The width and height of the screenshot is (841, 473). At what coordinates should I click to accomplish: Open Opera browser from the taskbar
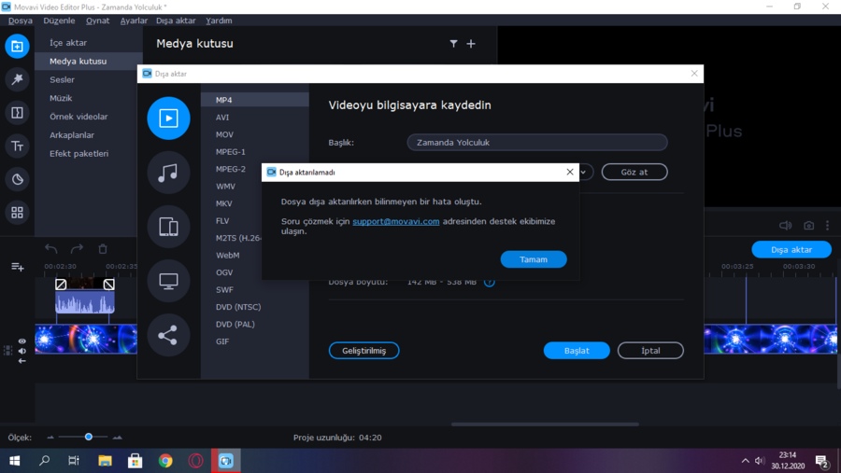coord(196,461)
